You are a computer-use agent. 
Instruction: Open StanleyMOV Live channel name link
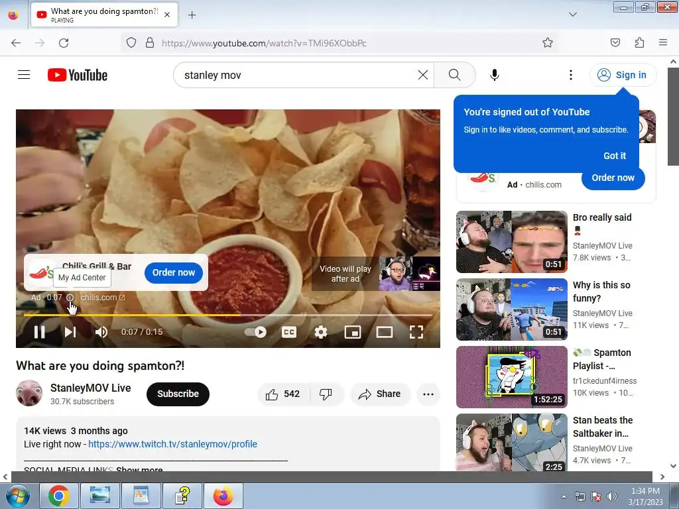pyautogui.click(x=90, y=388)
